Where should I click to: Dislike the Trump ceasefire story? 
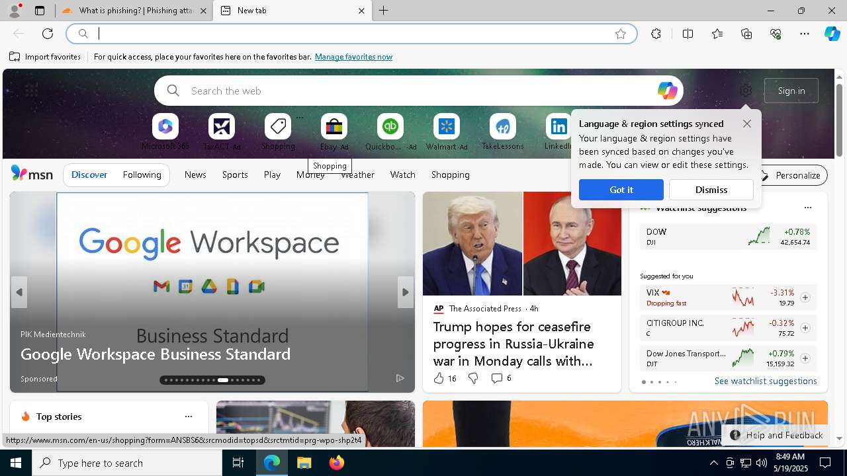[x=473, y=378]
